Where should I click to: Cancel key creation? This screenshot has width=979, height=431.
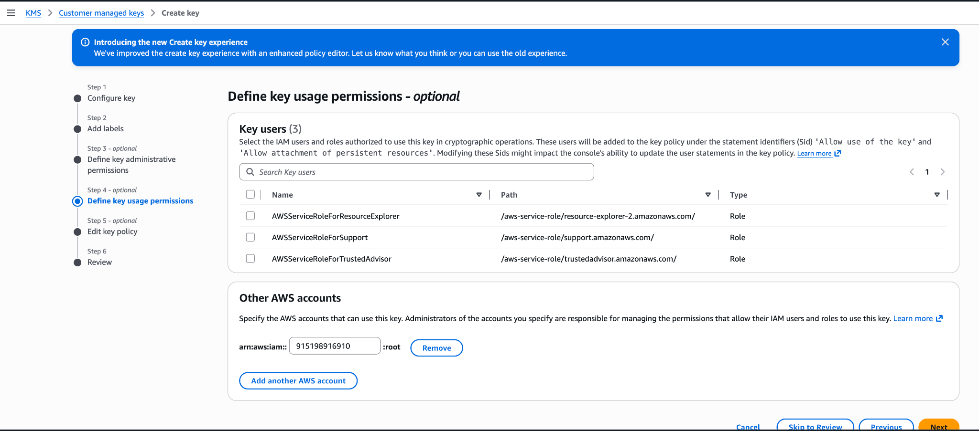coord(748,427)
